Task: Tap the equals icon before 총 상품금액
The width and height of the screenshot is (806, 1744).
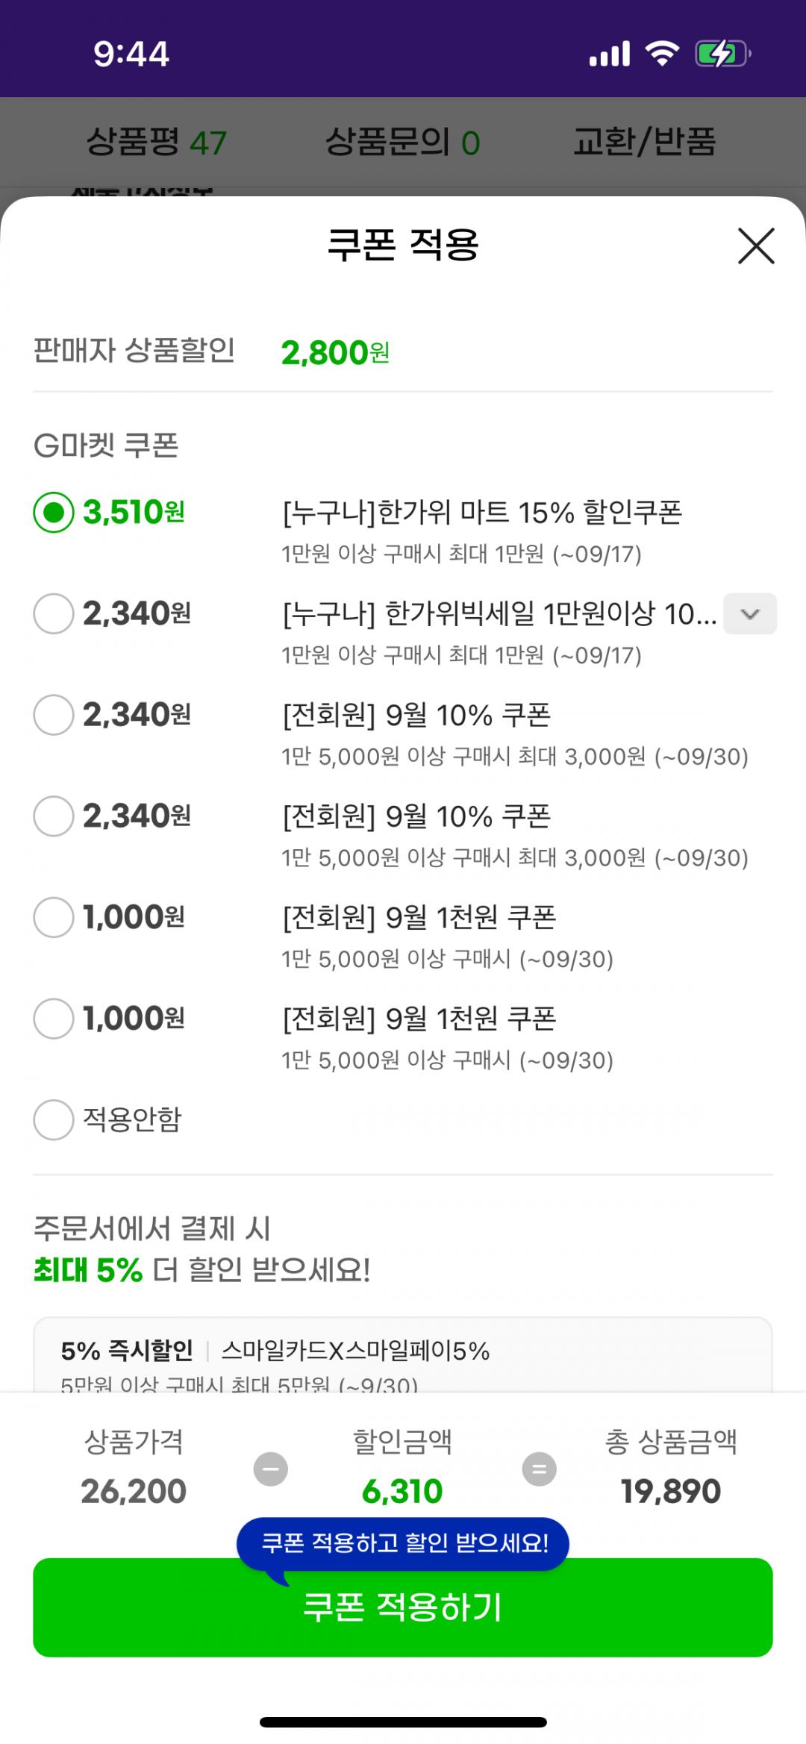Action: pyautogui.click(x=539, y=1469)
